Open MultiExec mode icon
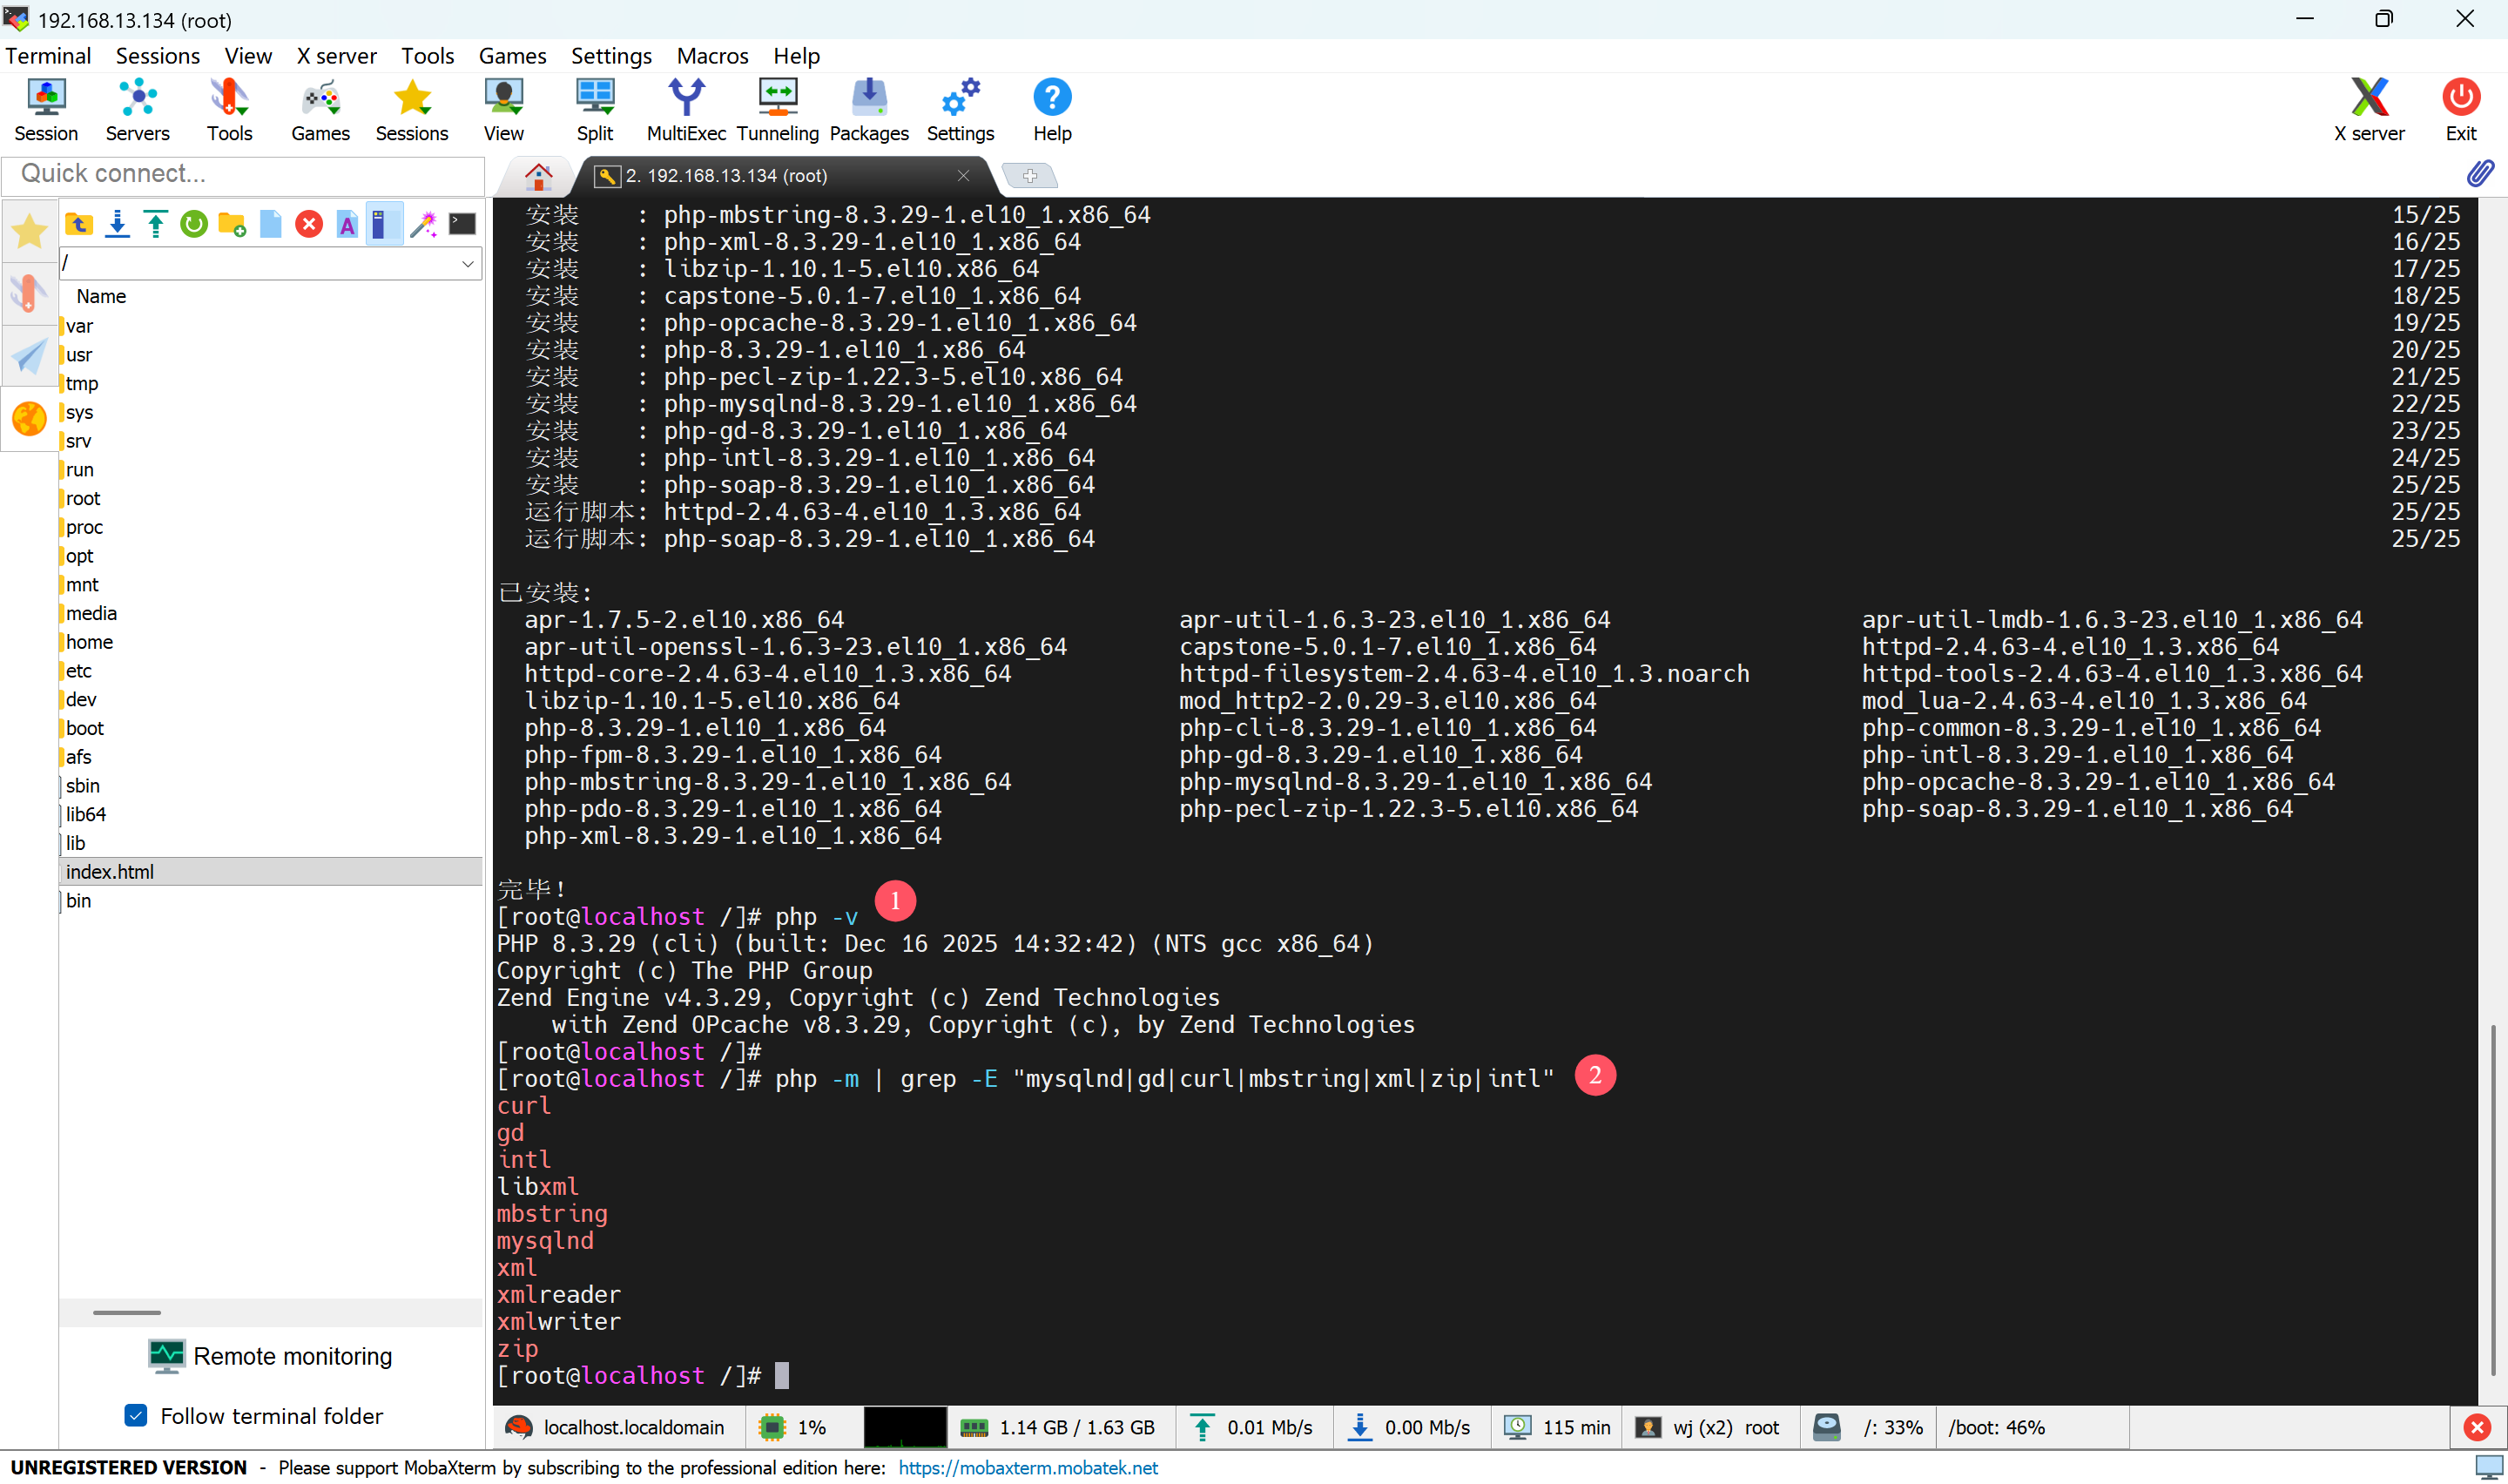 click(x=685, y=110)
